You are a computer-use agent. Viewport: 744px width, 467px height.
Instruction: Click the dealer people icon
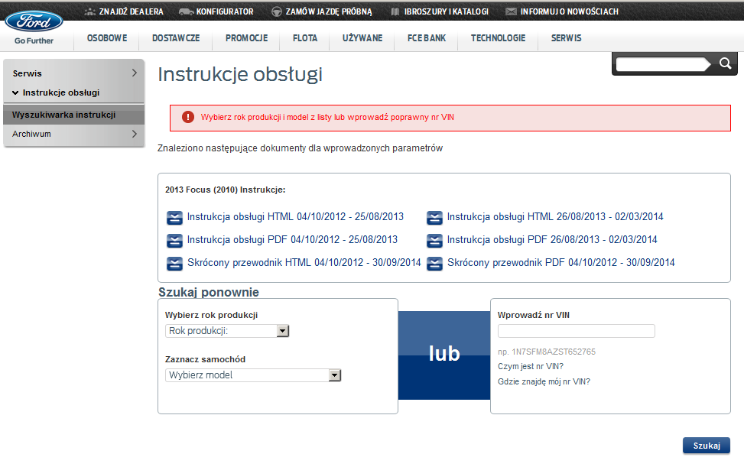coord(90,12)
